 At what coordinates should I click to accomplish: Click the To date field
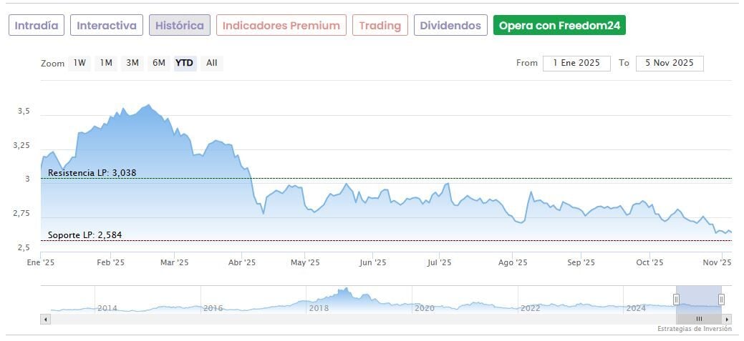click(x=670, y=63)
